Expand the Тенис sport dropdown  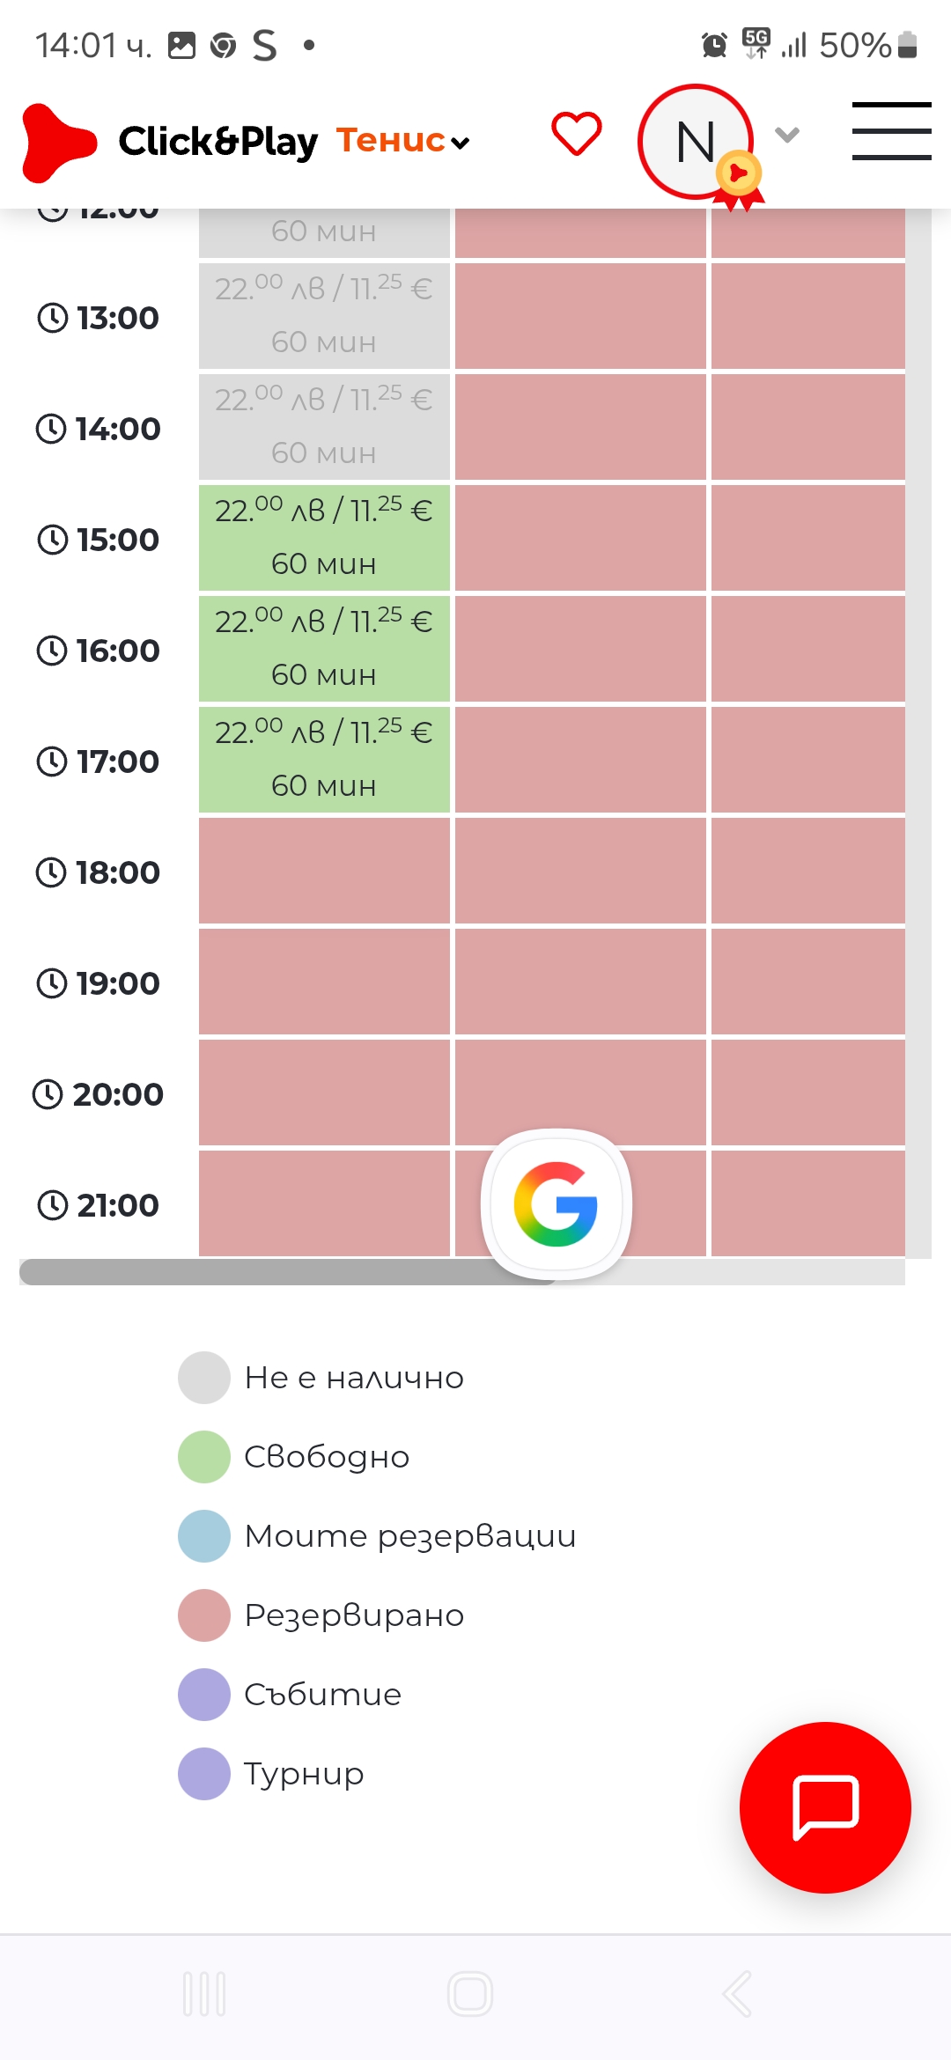[403, 141]
